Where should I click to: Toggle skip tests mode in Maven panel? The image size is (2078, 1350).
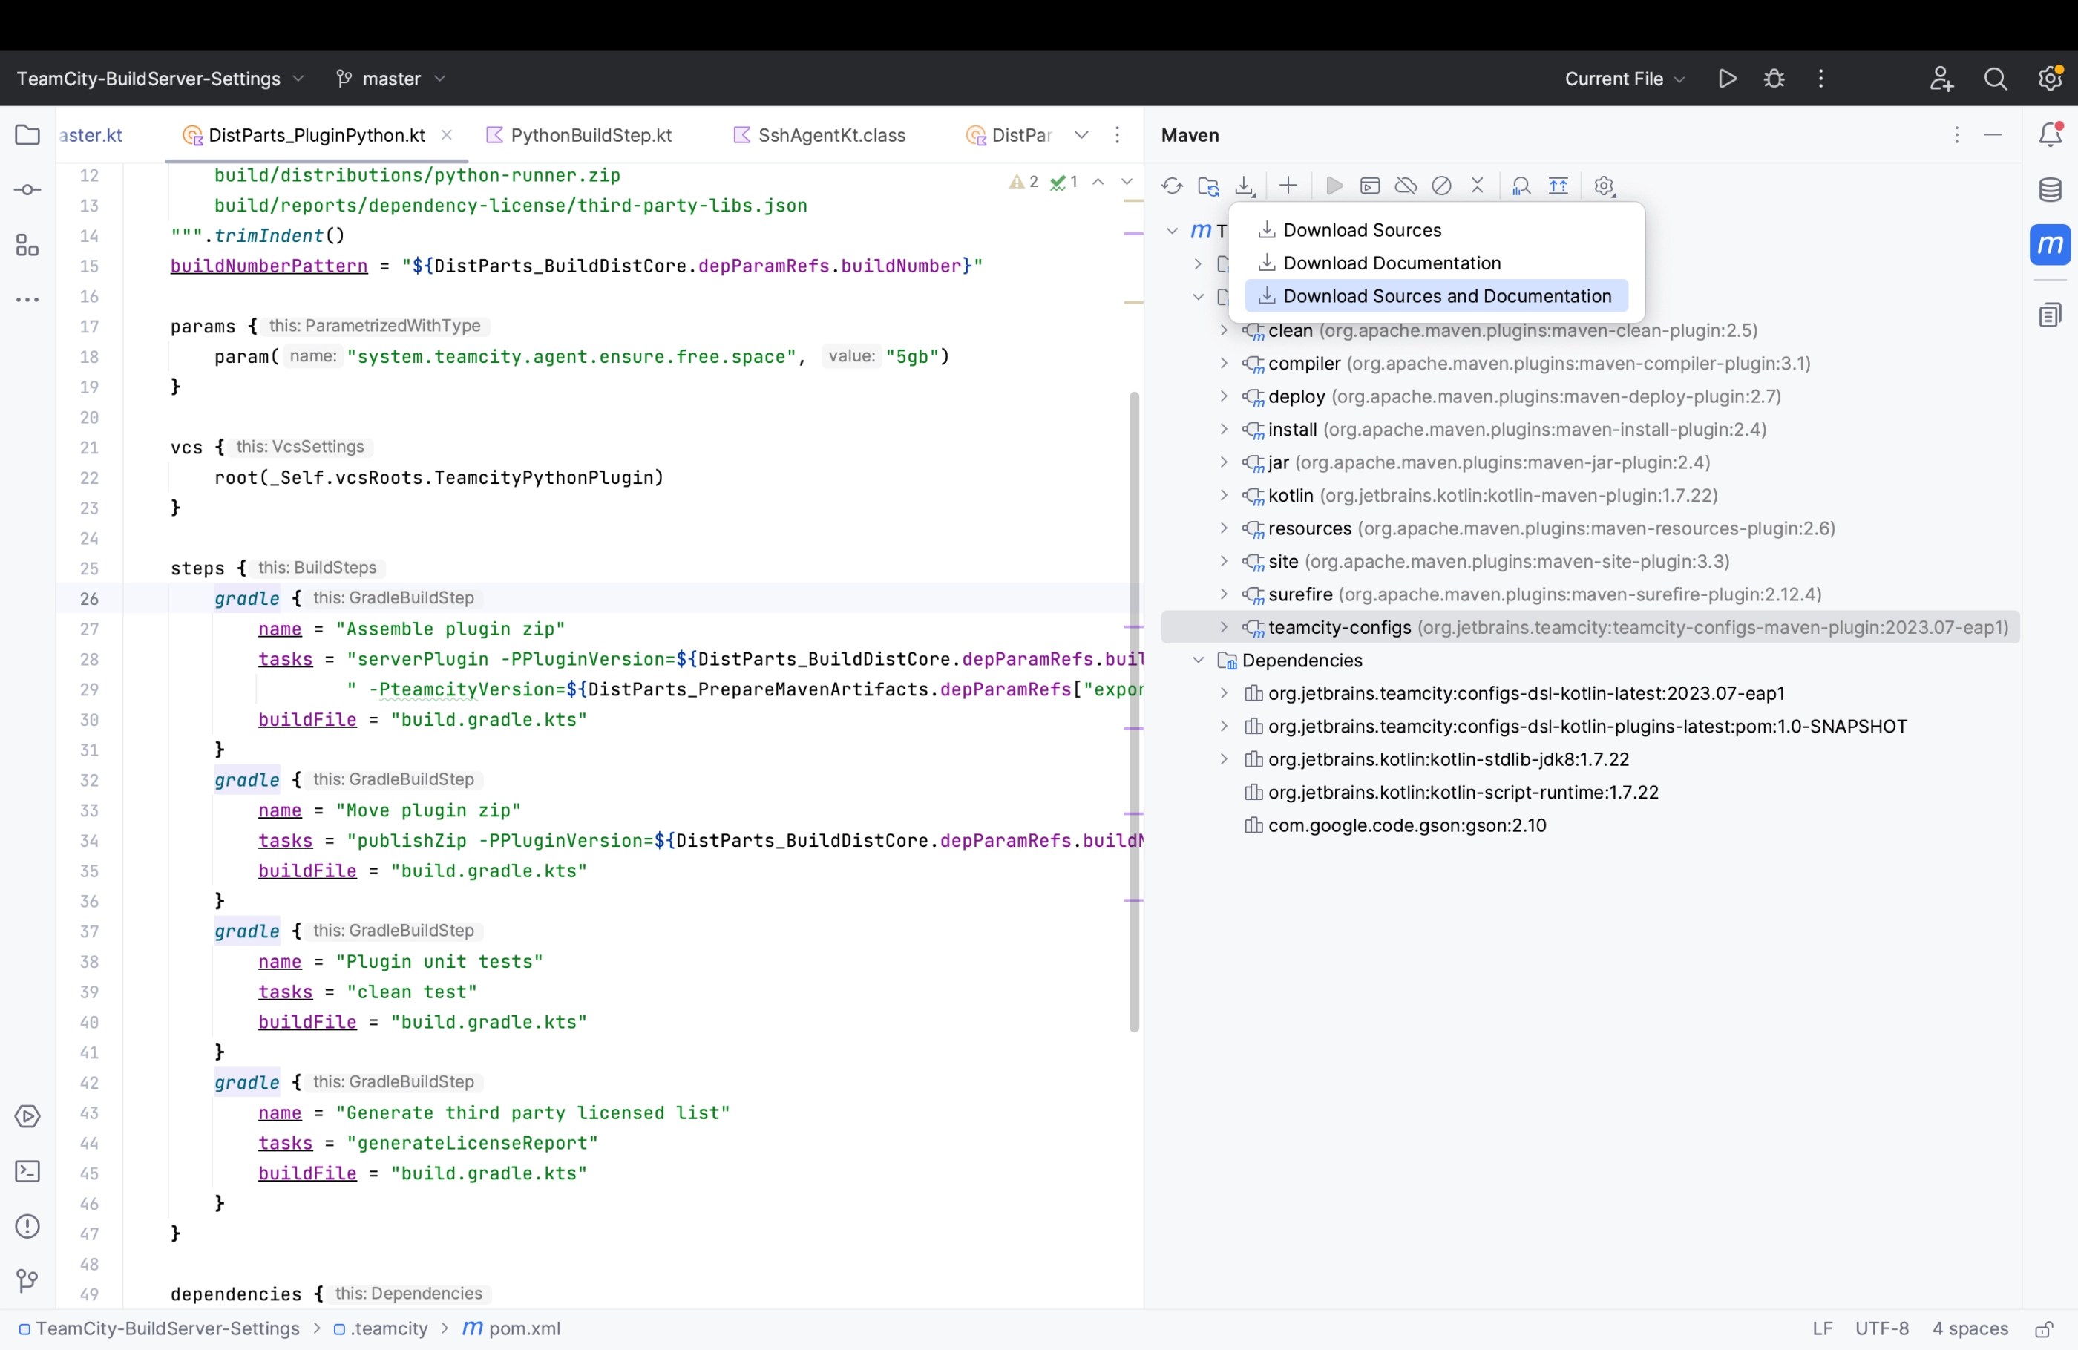click(1441, 186)
